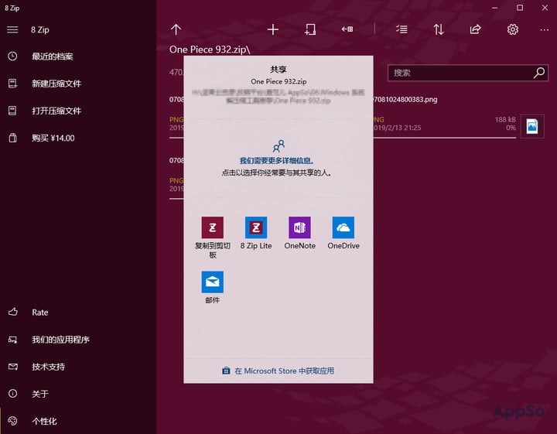Click 购买 ¥14.00 purchase item
The image size is (557, 434).
pyautogui.click(x=53, y=138)
